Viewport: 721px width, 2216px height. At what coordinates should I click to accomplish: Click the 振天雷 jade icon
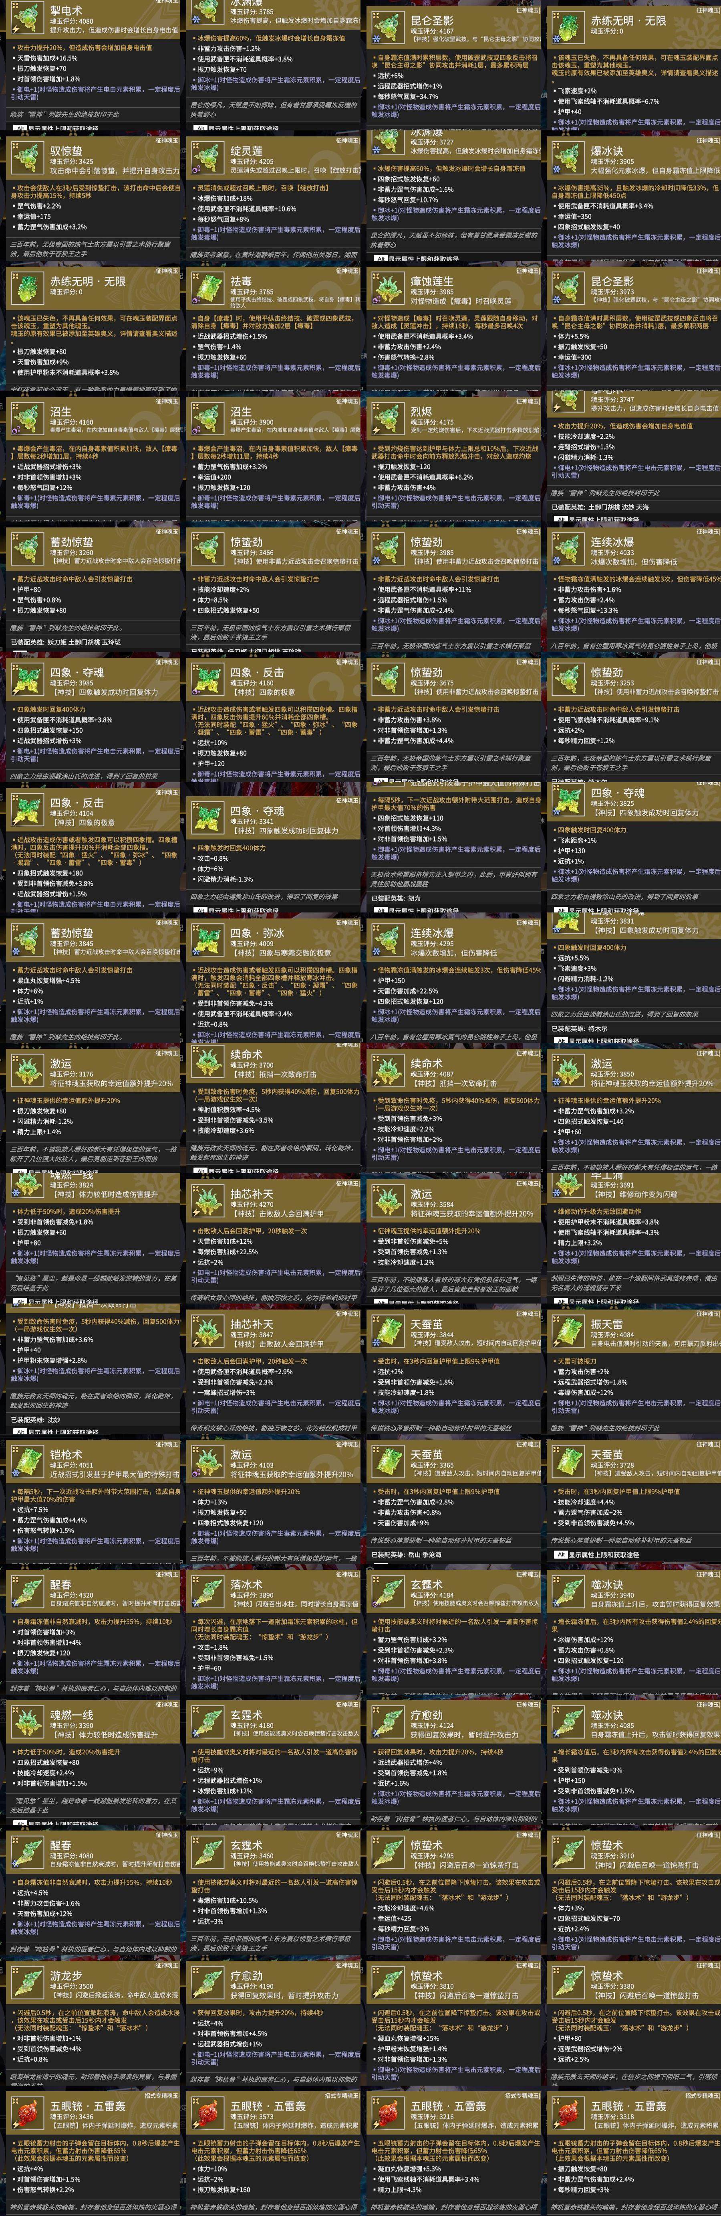567,1330
